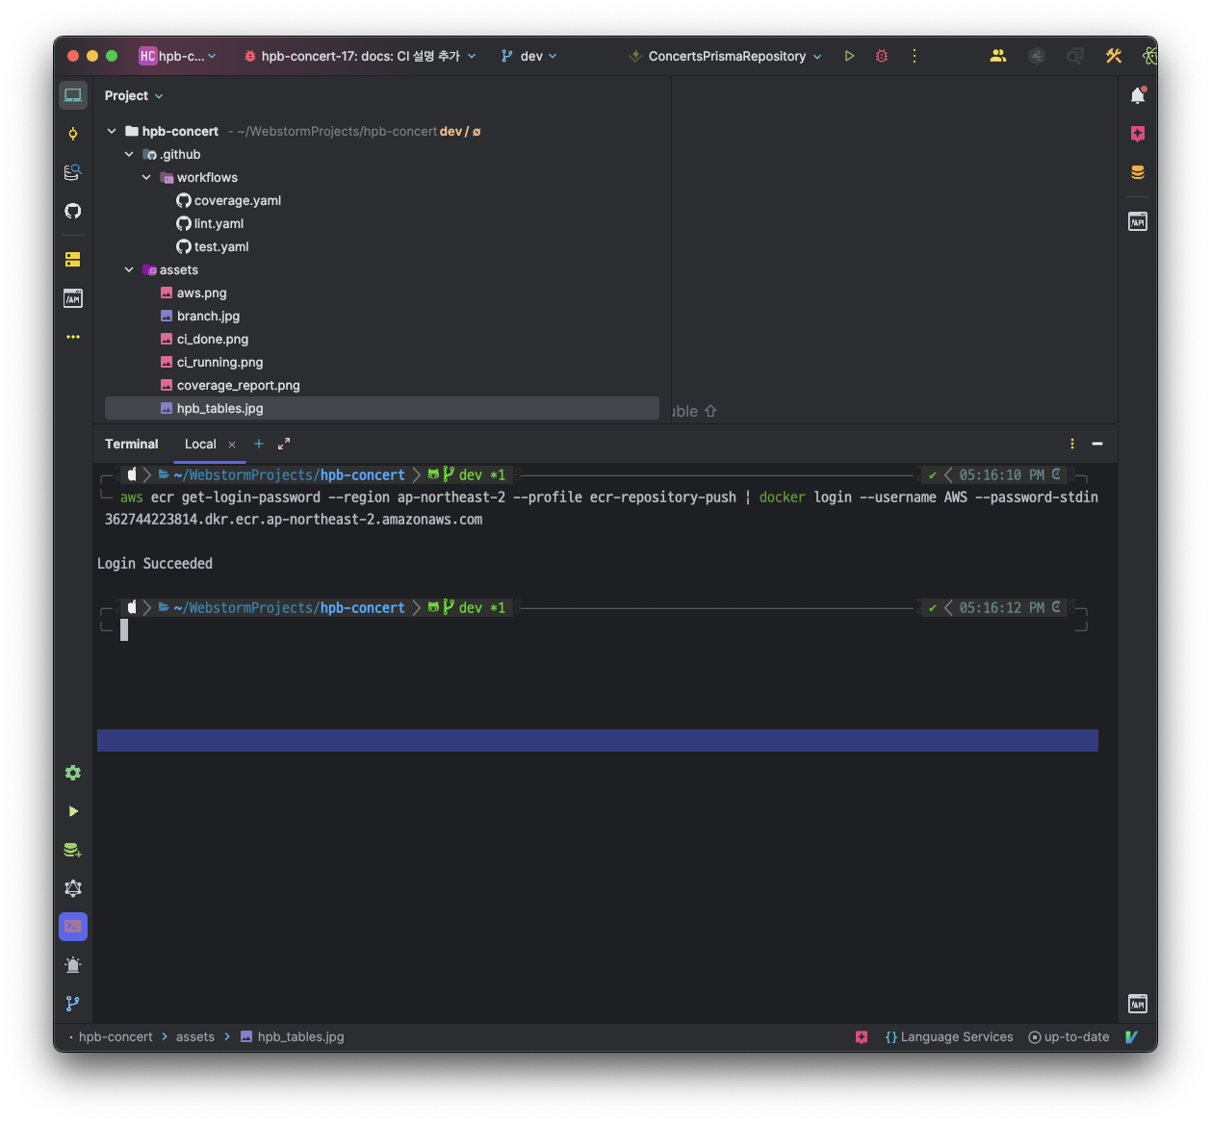The image size is (1211, 1123).
Task: Open the Database tool window icon on right
Action: pos(1138,172)
